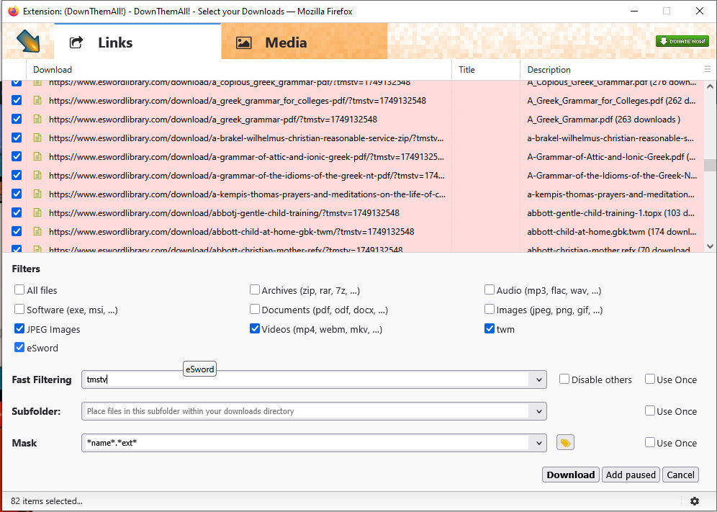Disable the Videos filter checkbox
The height and width of the screenshot is (512, 717).
tap(255, 328)
